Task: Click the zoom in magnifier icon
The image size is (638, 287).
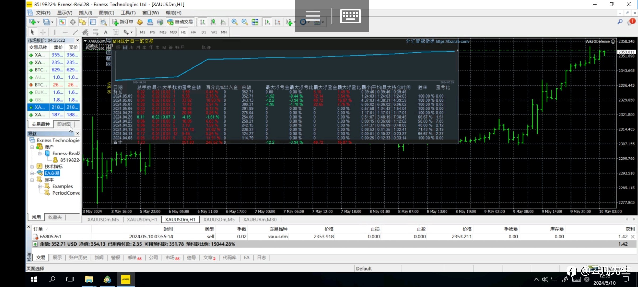Action: click(x=234, y=22)
